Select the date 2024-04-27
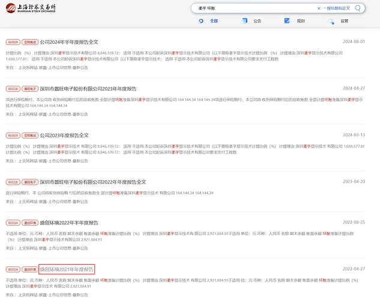The height and width of the screenshot is (300, 380). tap(354, 88)
